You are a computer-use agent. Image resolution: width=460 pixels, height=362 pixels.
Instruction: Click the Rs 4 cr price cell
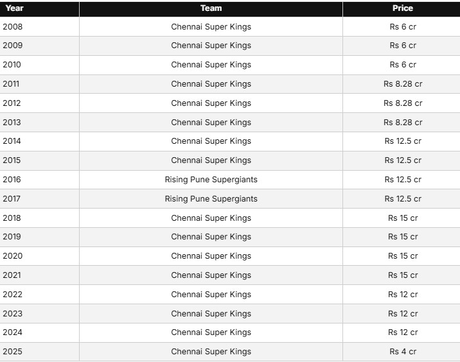click(x=403, y=352)
